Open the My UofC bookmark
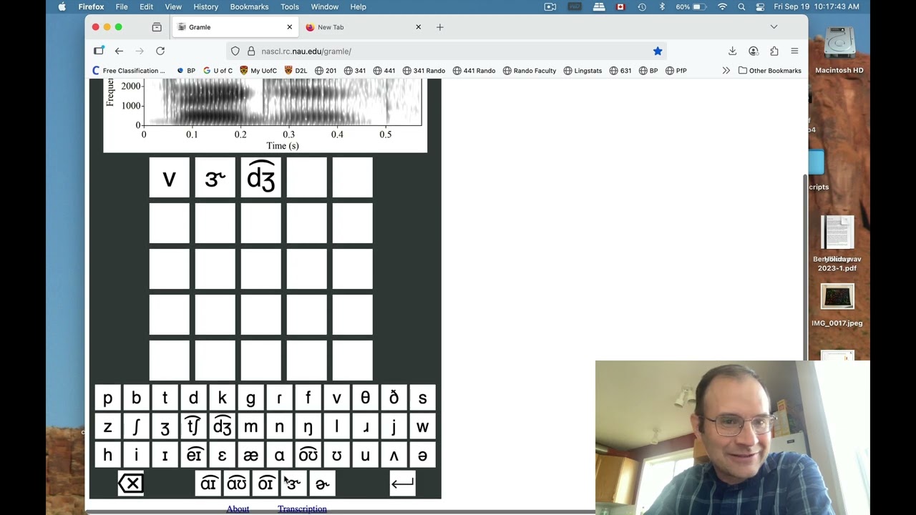The width and height of the screenshot is (916, 515). coord(258,70)
